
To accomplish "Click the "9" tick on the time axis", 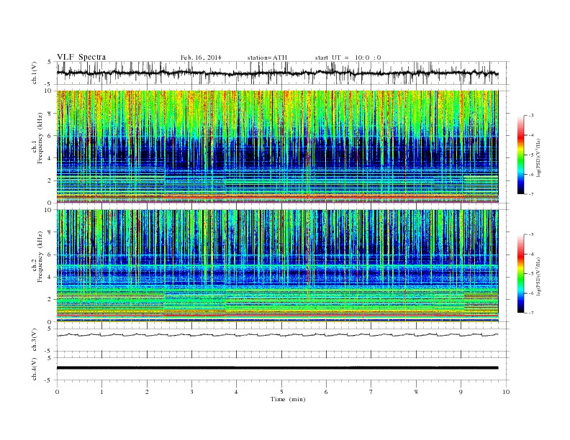I will coord(461,392).
